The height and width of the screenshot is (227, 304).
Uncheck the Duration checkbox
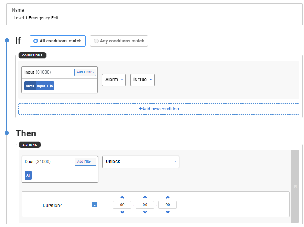pos(95,205)
